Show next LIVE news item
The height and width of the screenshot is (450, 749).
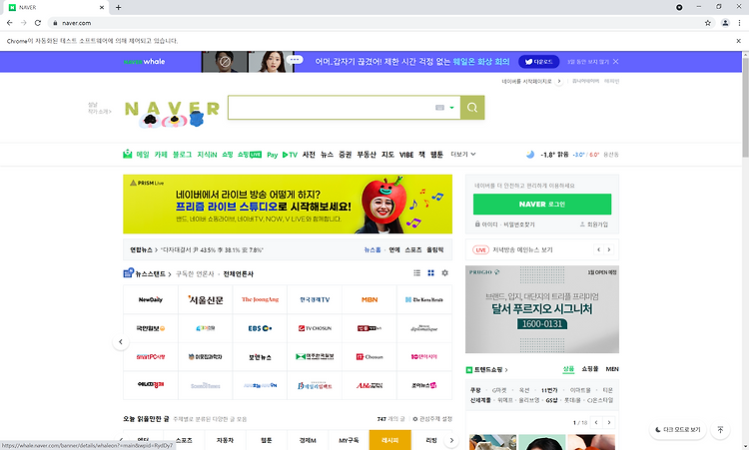coord(608,249)
